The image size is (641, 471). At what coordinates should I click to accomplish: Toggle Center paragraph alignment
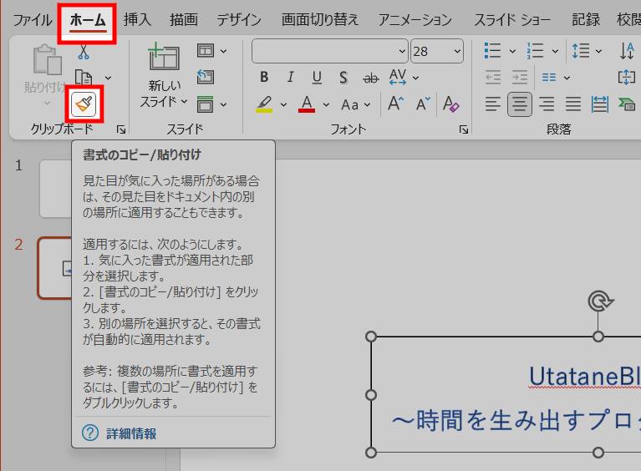(520, 104)
